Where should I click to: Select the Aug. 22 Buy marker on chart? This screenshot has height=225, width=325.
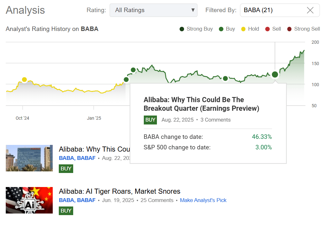pyautogui.click(x=275, y=75)
